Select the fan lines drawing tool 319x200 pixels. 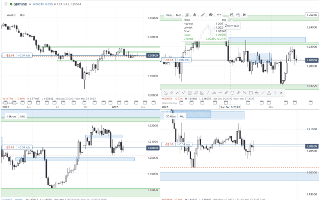[202, 93]
